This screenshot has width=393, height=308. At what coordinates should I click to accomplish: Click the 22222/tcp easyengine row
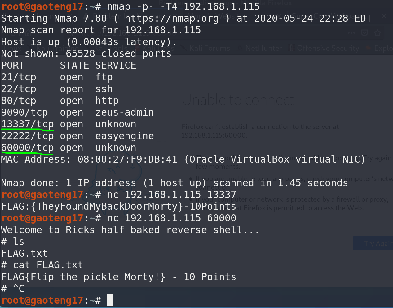tap(77, 136)
